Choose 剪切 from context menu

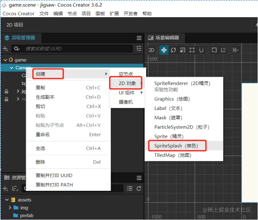point(68,107)
